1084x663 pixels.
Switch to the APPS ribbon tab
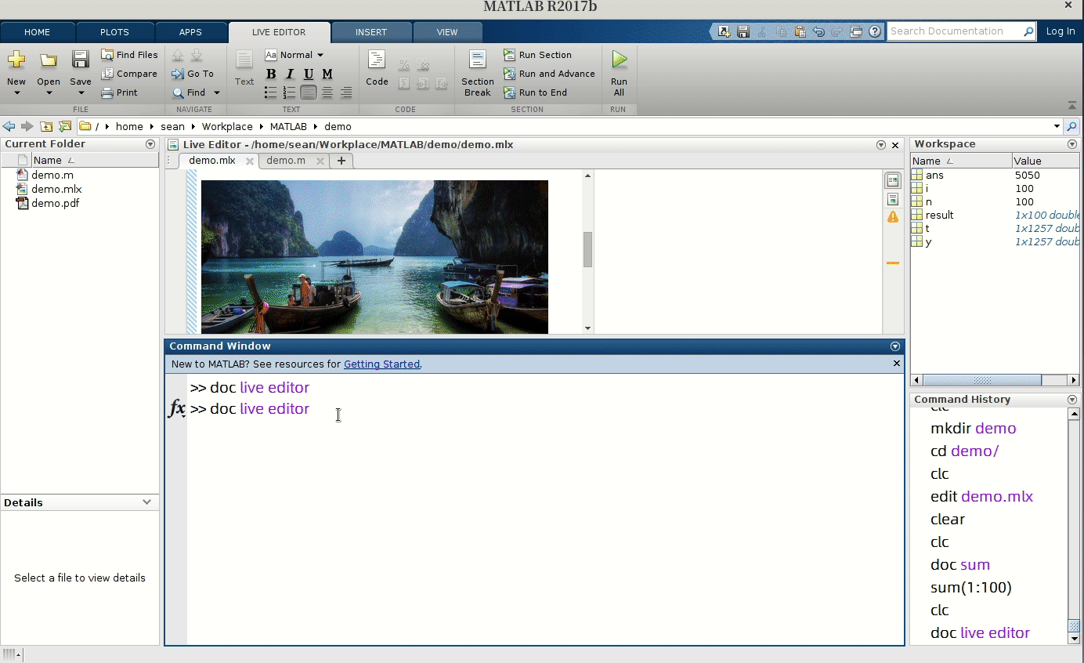[x=190, y=32]
